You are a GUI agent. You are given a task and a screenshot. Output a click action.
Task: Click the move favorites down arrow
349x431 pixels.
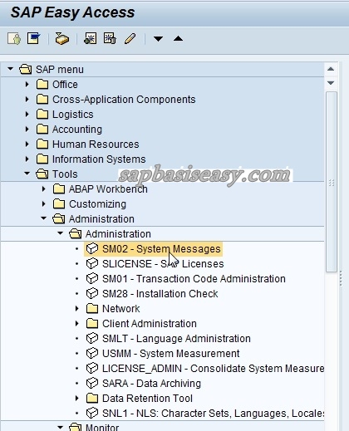(158, 39)
